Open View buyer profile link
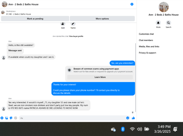Screen dimensions: 183x136 tap(76, 36)
